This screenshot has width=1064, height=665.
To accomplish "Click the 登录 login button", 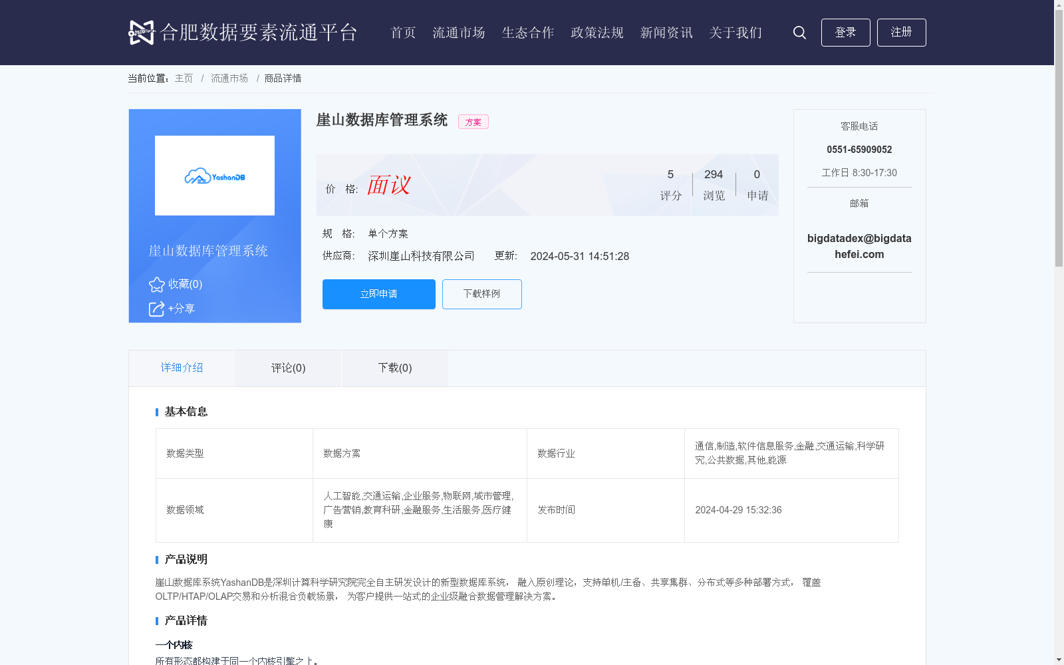I will pyautogui.click(x=846, y=33).
